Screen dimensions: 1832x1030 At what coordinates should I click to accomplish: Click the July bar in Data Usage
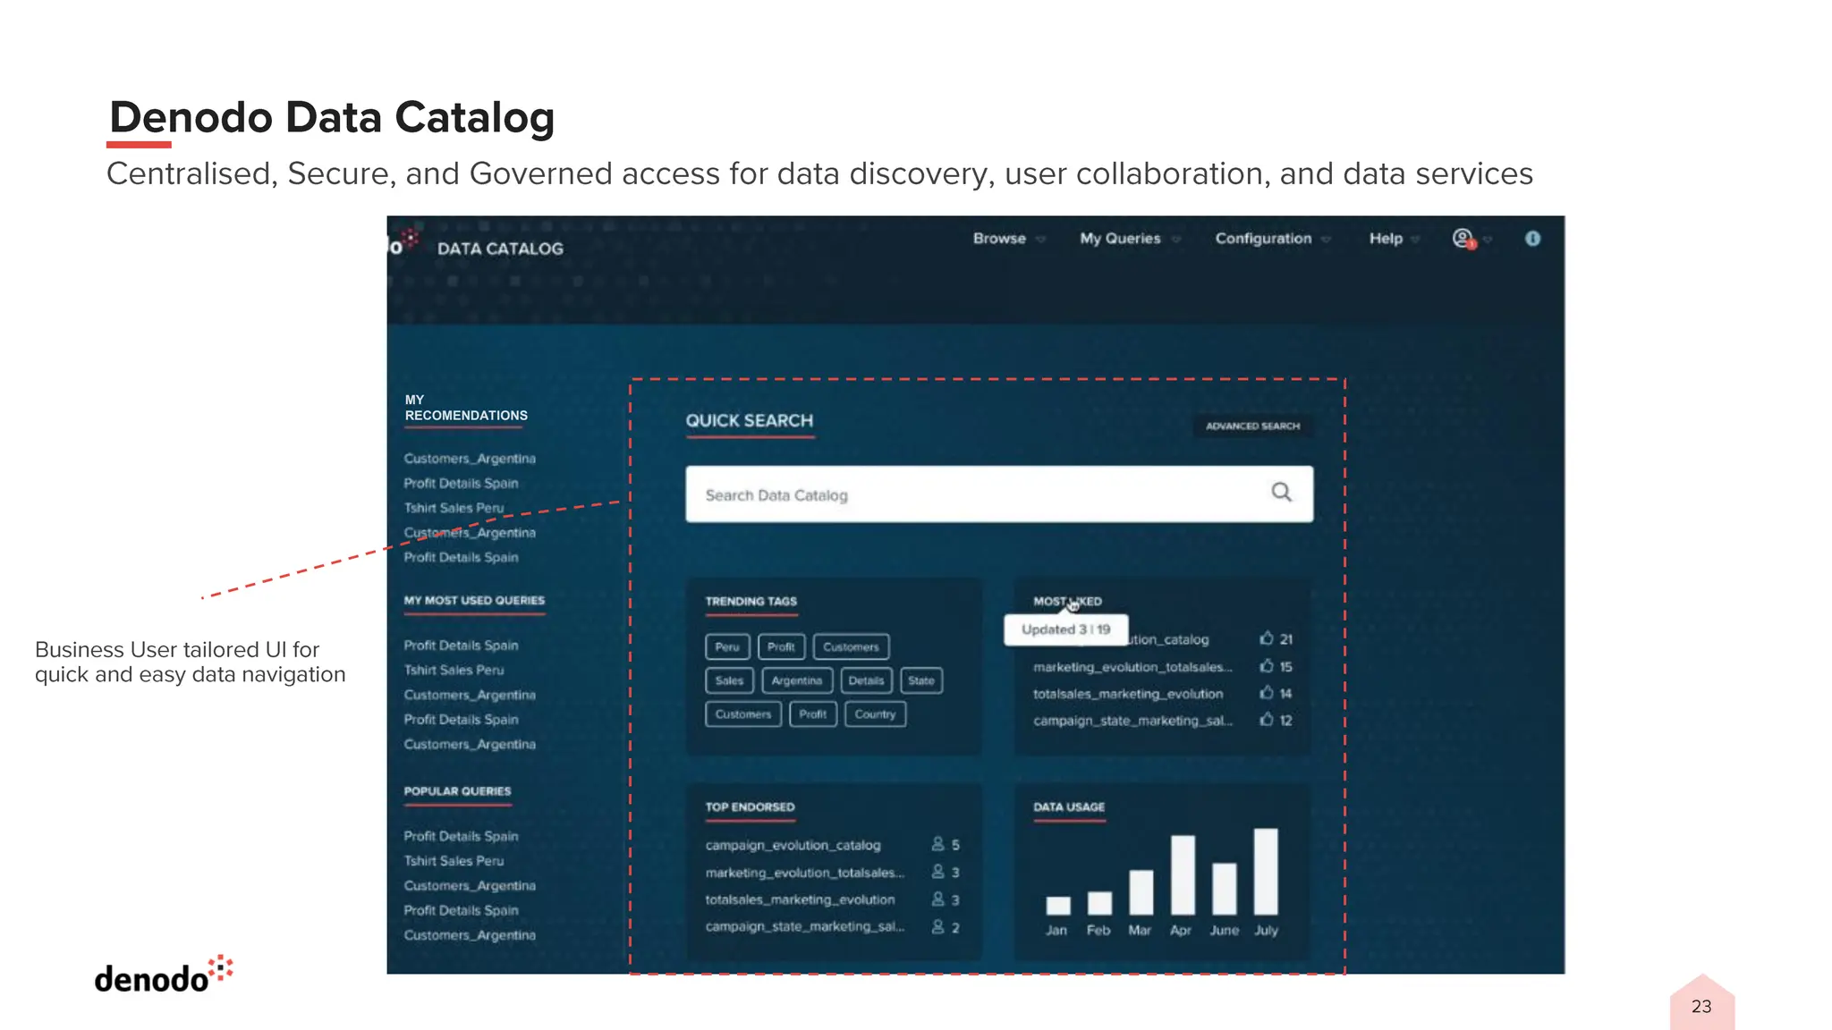point(1265,871)
